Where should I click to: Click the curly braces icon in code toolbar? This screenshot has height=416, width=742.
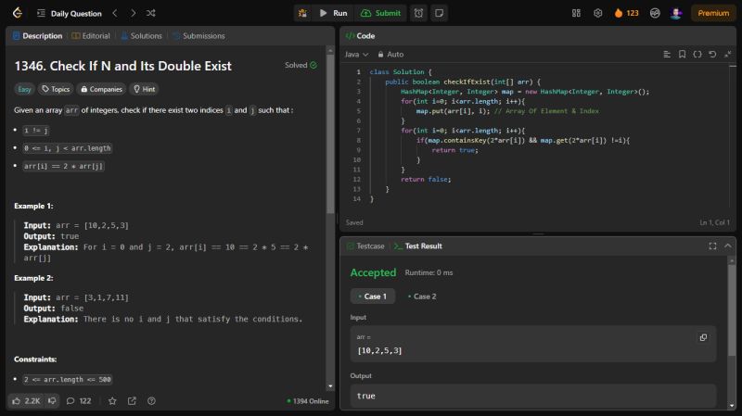697,55
